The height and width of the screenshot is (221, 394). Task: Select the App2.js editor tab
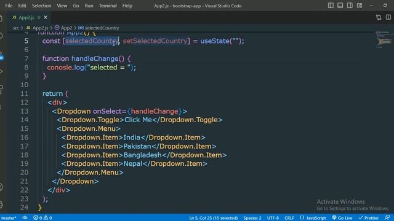point(26,17)
